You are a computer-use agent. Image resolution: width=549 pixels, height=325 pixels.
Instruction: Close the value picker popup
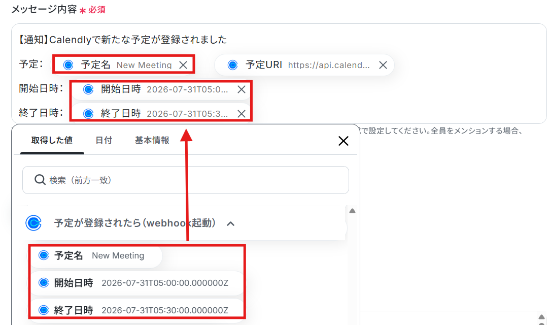(x=344, y=141)
